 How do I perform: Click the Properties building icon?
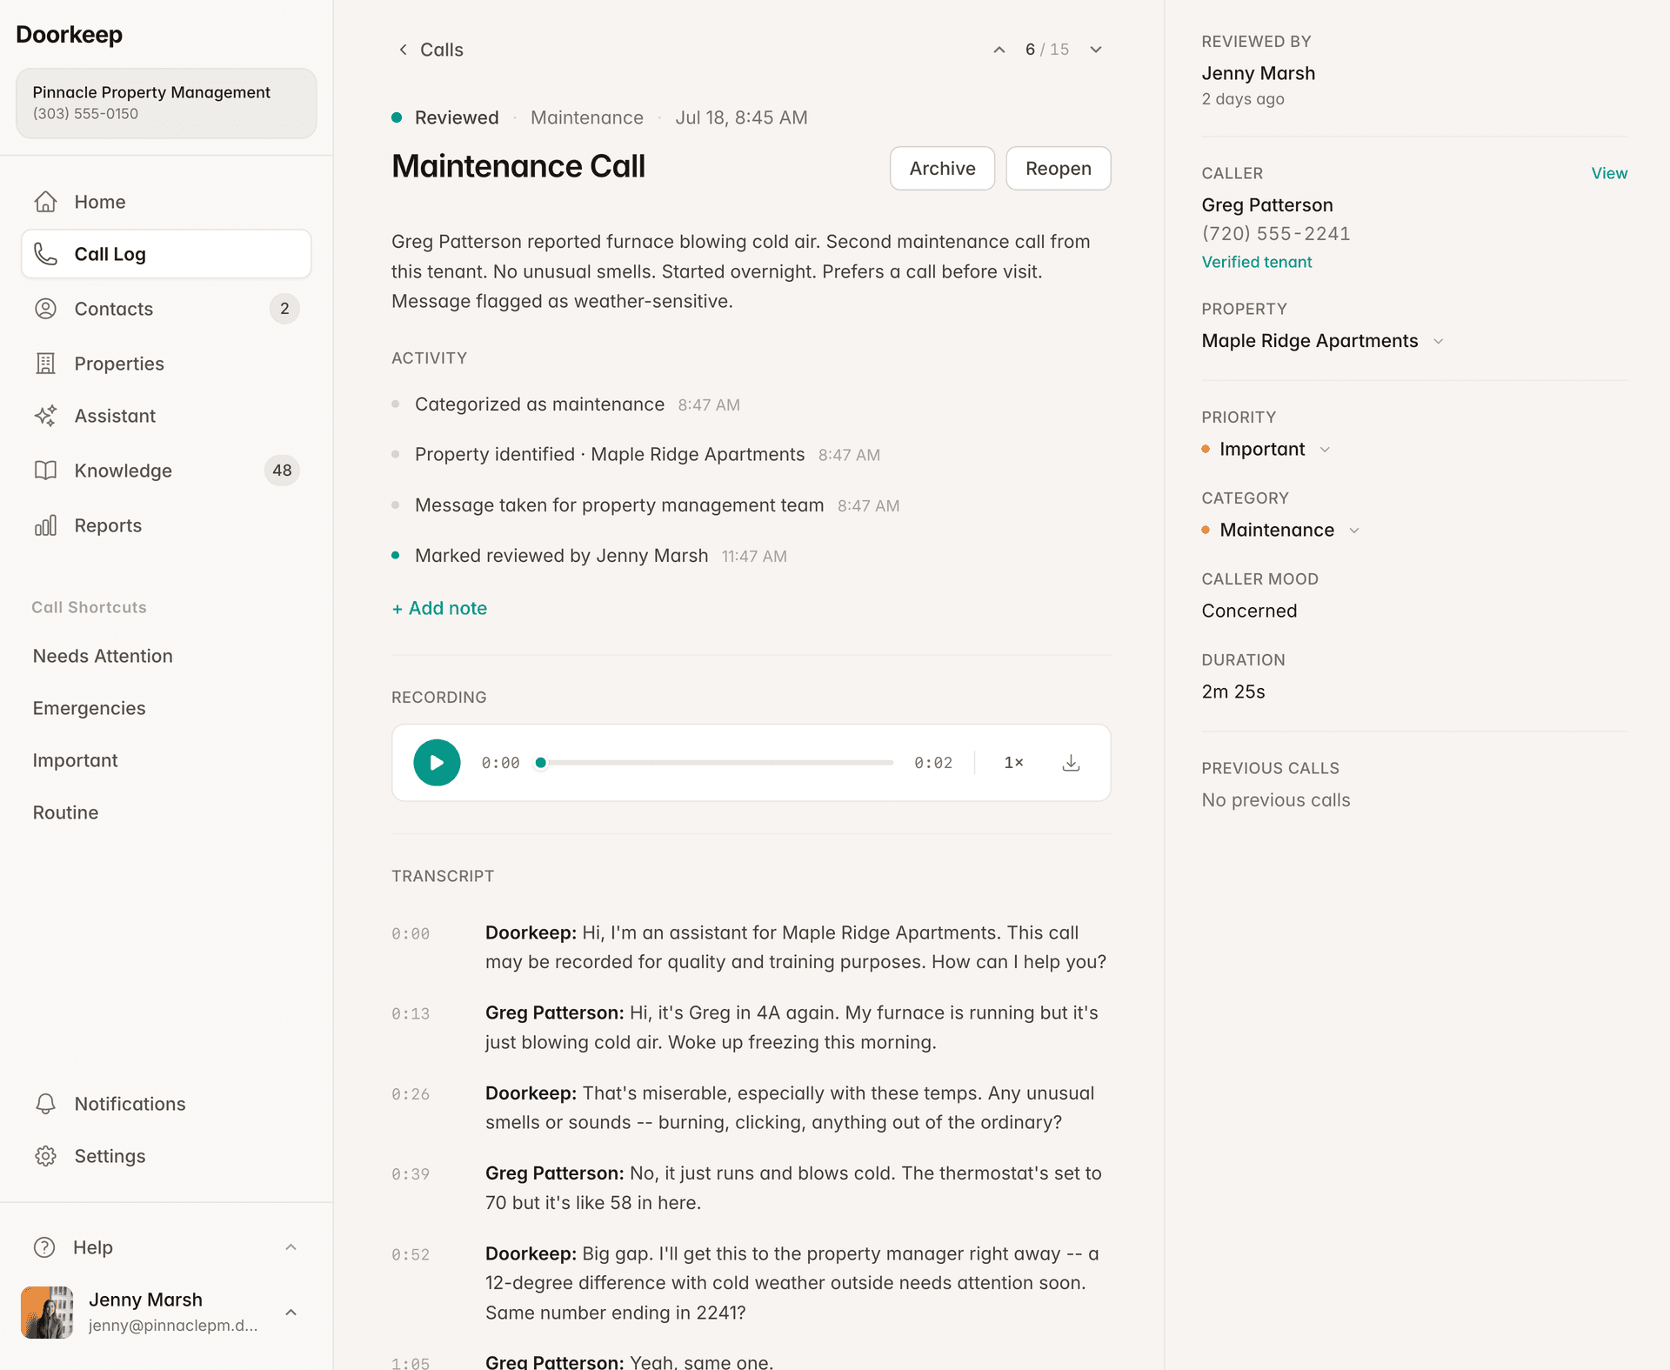[45, 364]
